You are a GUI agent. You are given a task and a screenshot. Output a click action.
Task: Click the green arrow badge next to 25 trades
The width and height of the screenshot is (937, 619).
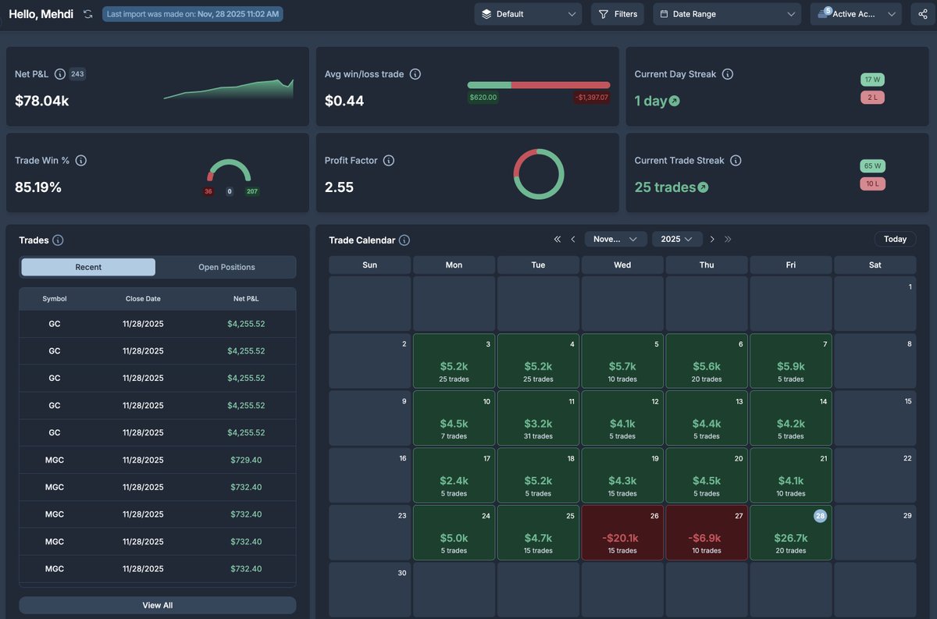pos(702,187)
